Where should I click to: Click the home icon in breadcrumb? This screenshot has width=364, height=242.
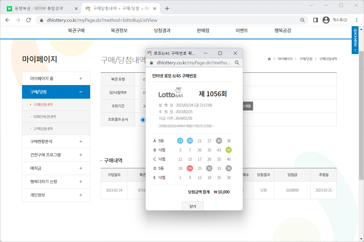(x=269, y=59)
